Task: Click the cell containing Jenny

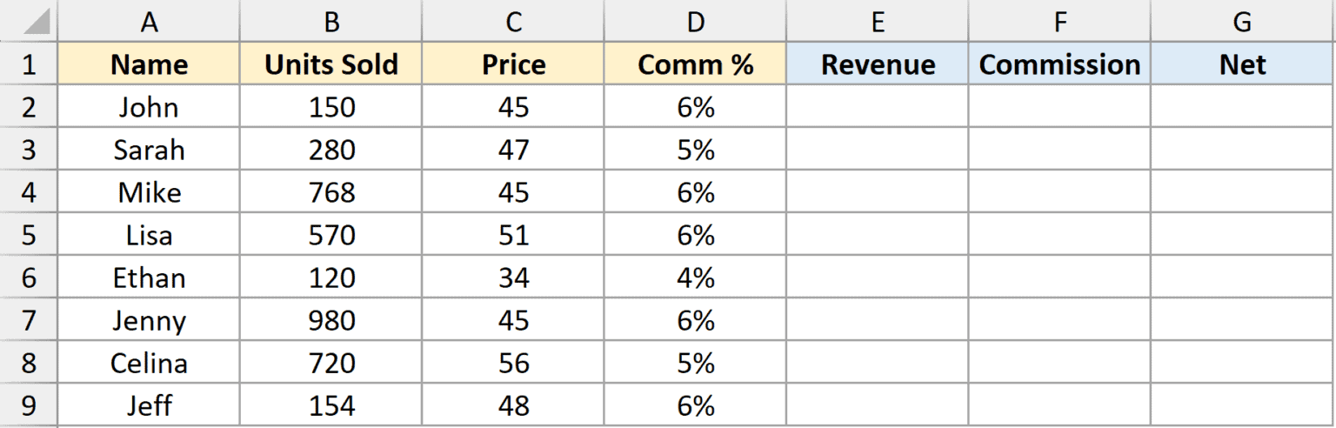Action: pos(149,320)
